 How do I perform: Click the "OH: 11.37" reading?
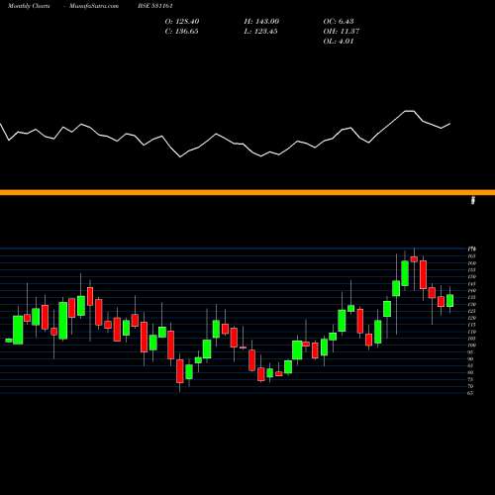tap(342, 32)
